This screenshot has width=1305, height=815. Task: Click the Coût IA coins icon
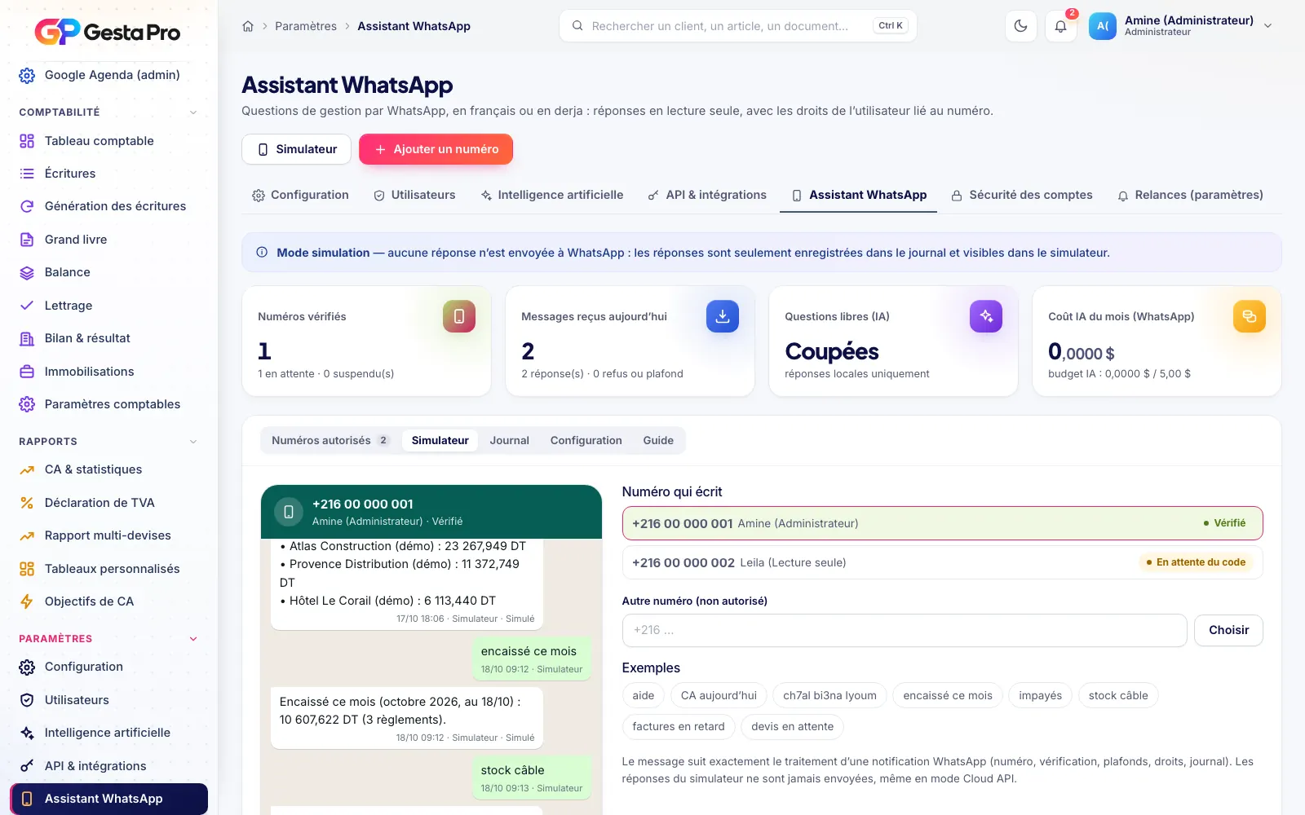(1250, 316)
